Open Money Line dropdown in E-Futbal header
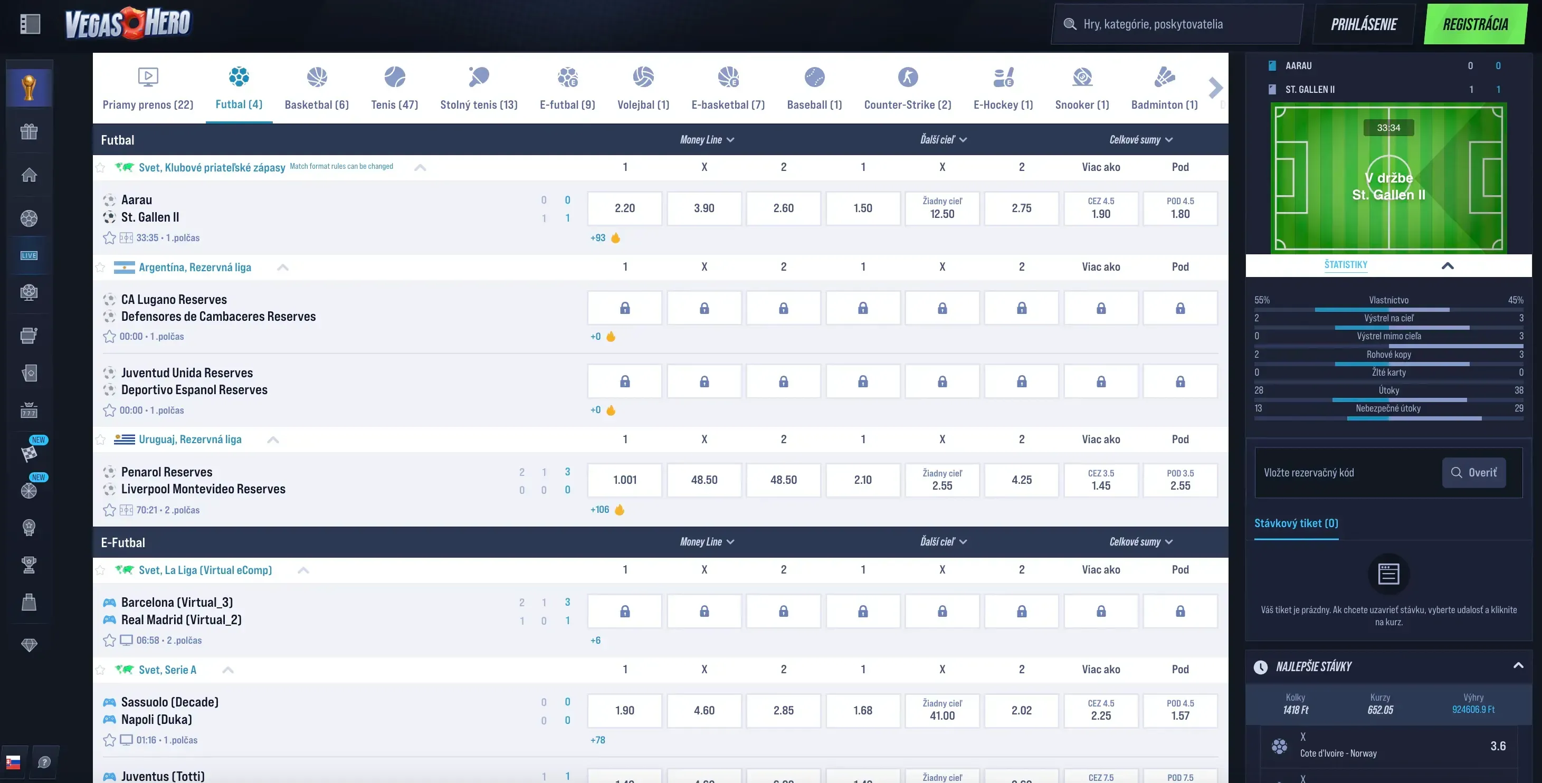Viewport: 1542px width, 783px height. [x=707, y=542]
